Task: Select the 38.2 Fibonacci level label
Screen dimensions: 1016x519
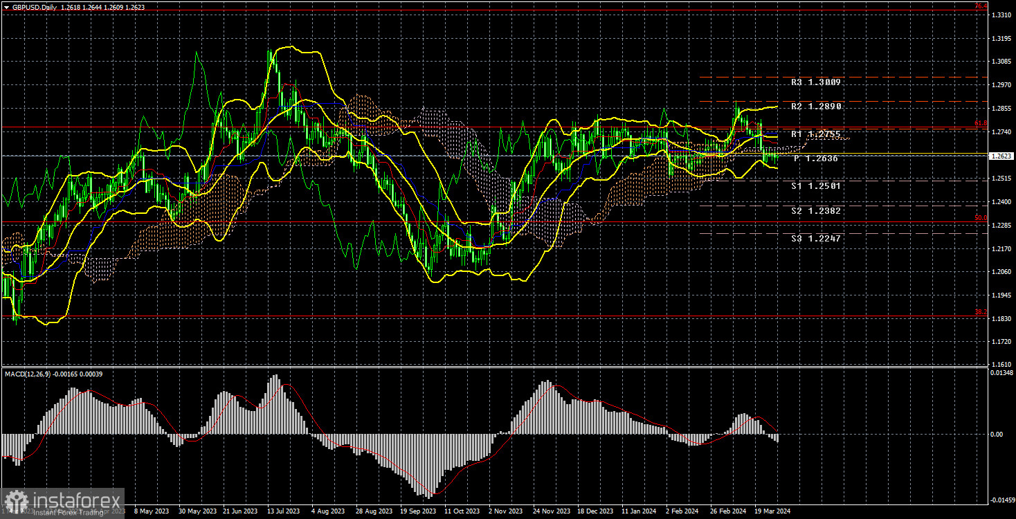Action: pyautogui.click(x=981, y=312)
